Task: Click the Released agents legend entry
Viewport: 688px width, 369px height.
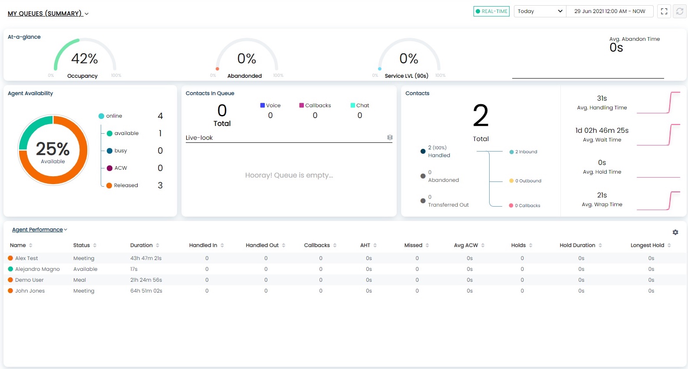Action: pyautogui.click(x=122, y=185)
